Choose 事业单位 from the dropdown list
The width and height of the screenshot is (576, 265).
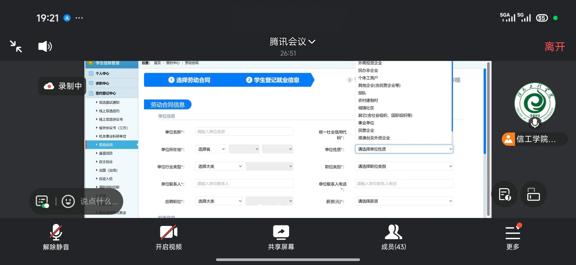pyautogui.click(x=366, y=123)
